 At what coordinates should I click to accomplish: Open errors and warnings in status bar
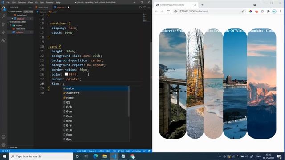(6, 151)
